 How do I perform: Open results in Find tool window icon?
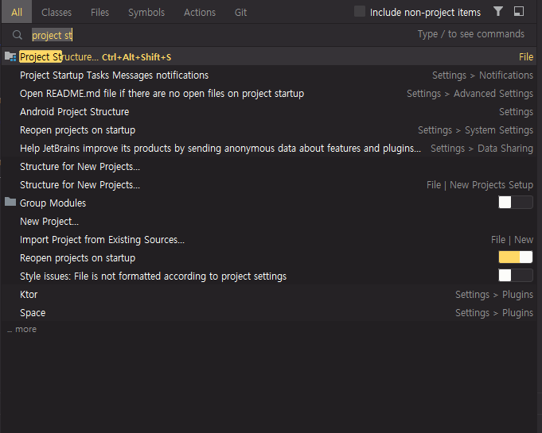coord(519,12)
